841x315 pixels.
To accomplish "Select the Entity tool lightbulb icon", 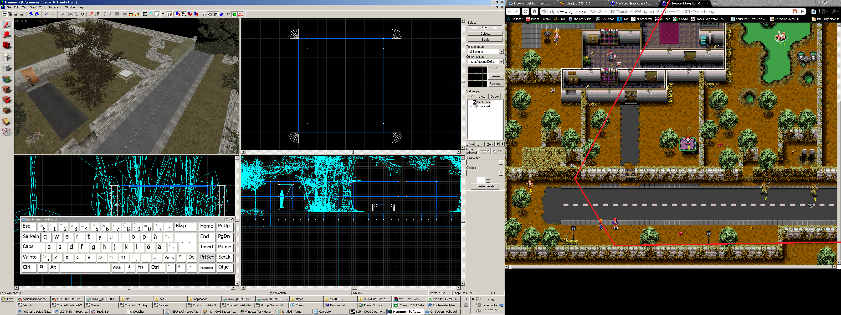I will point(7,57).
